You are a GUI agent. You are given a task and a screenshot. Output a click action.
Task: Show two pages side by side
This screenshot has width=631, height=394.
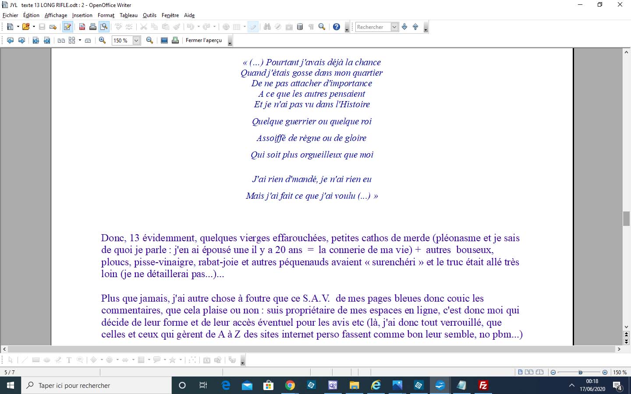pyautogui.click(x=61, y=40)
